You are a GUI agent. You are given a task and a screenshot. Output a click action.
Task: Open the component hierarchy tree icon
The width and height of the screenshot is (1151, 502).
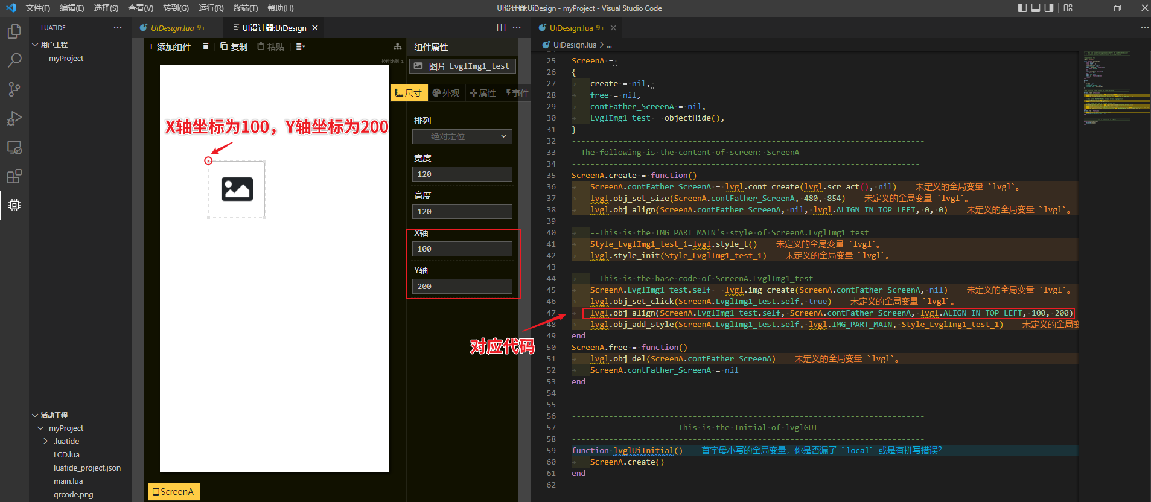pos(397,46)
